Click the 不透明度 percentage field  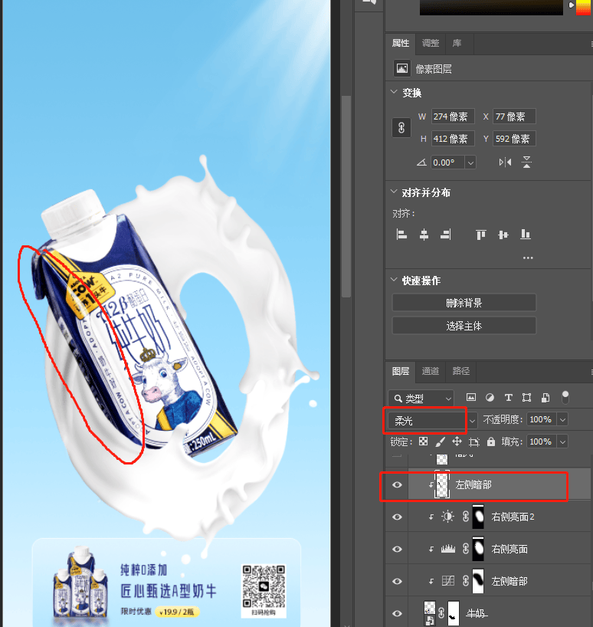[x=542, y=419]
